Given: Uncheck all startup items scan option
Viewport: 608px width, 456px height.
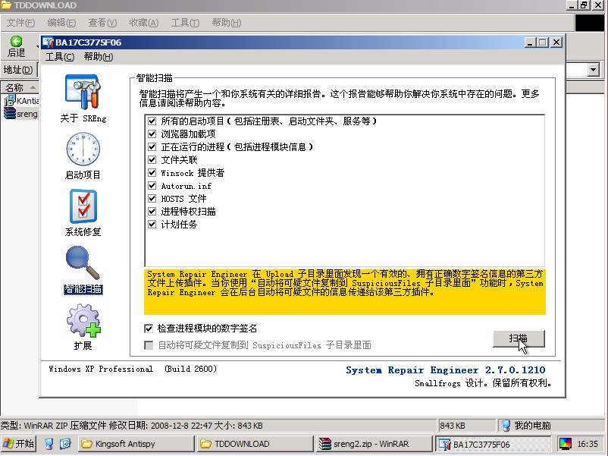Looking at the screenshot, I should click(152, 121).
